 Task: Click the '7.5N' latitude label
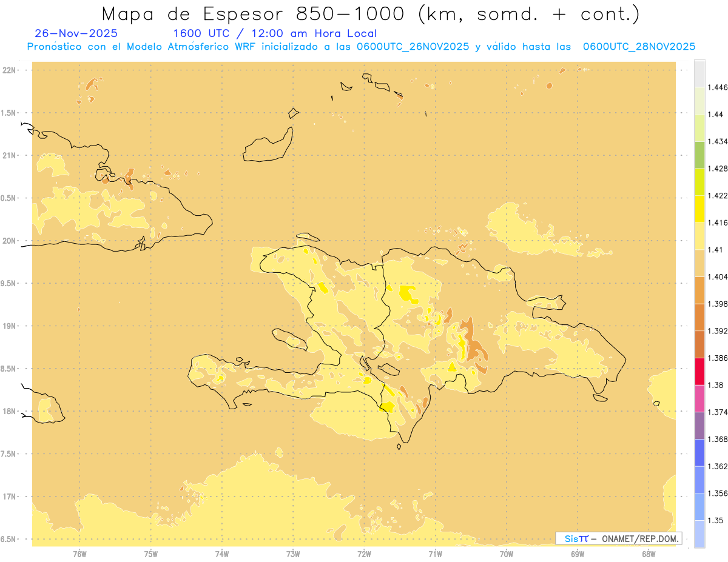(x=8, y=454)
